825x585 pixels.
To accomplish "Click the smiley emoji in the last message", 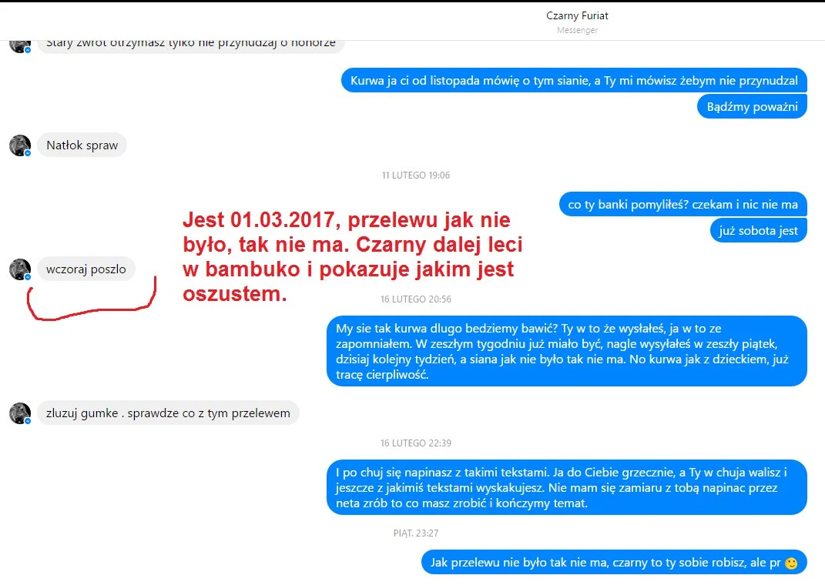I will [x=791, y=563].
